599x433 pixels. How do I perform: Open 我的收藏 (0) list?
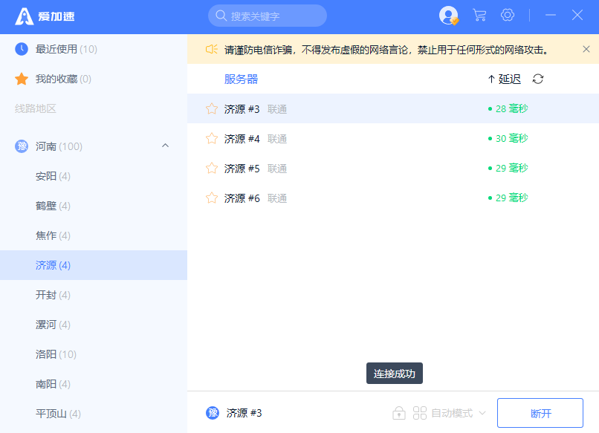click(94, 79)
